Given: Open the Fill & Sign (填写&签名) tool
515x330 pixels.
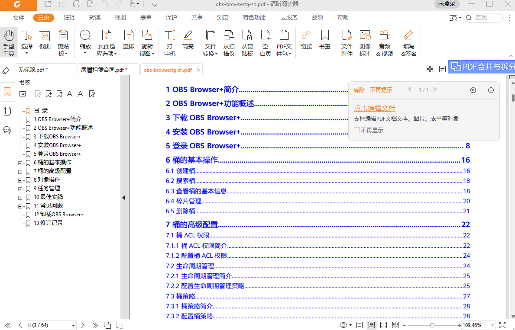Looking at the screenshot, I should click(408, 42).
